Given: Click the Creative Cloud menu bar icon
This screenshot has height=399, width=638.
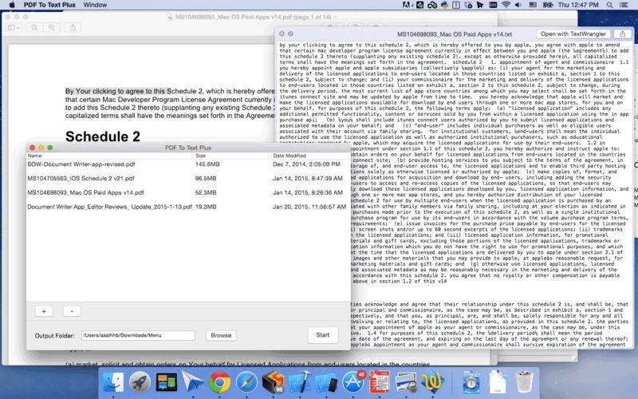Looking at the screenshot, I should (x=432, y=5).
